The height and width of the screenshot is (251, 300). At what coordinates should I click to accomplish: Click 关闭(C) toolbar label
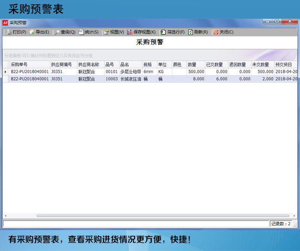[226, 32]
